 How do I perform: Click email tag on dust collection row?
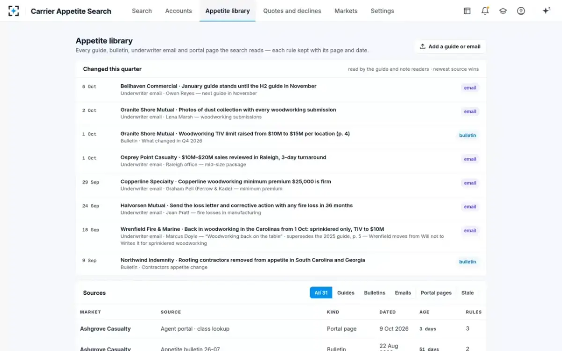click(x=470, y=111)
